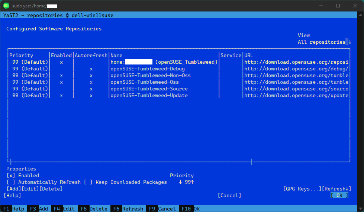Click the Enabled column header
Image resolution: width=364 pixels, height=212 pixels.
(61, 55)
